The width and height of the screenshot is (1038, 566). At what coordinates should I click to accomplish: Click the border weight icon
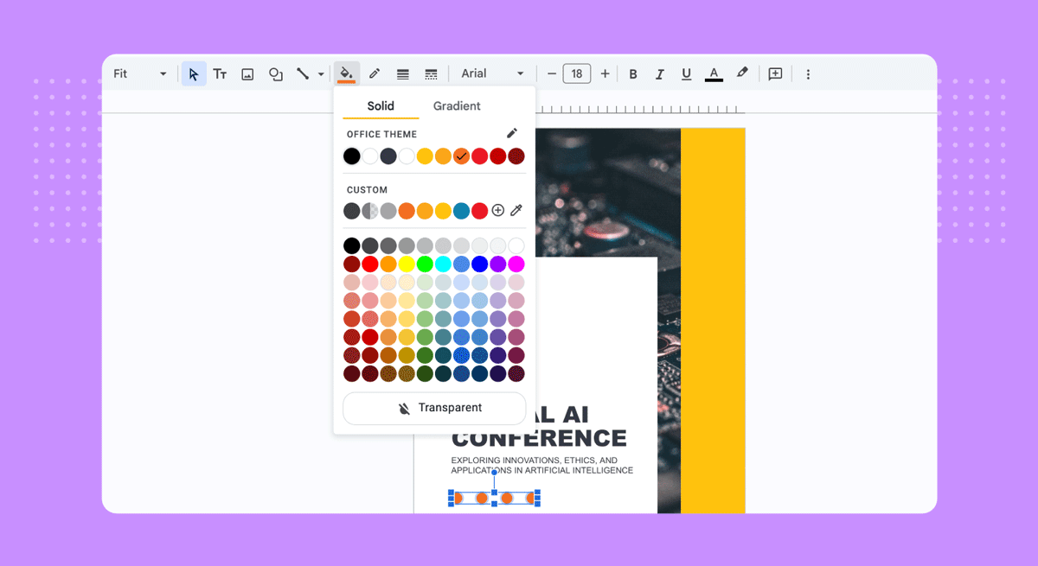[x=402, y=74]
